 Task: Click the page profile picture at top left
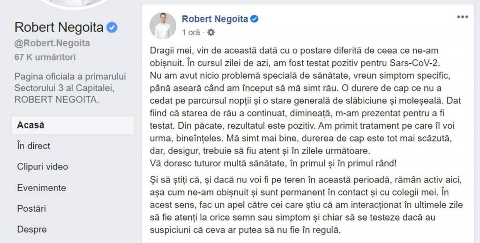(x=75, y=3)
